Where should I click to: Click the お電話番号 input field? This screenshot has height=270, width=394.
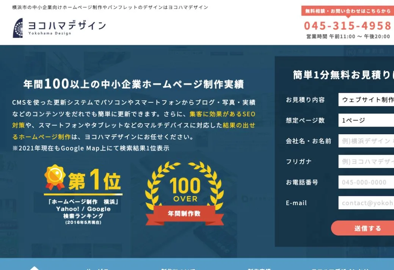[x=366, y=182]
